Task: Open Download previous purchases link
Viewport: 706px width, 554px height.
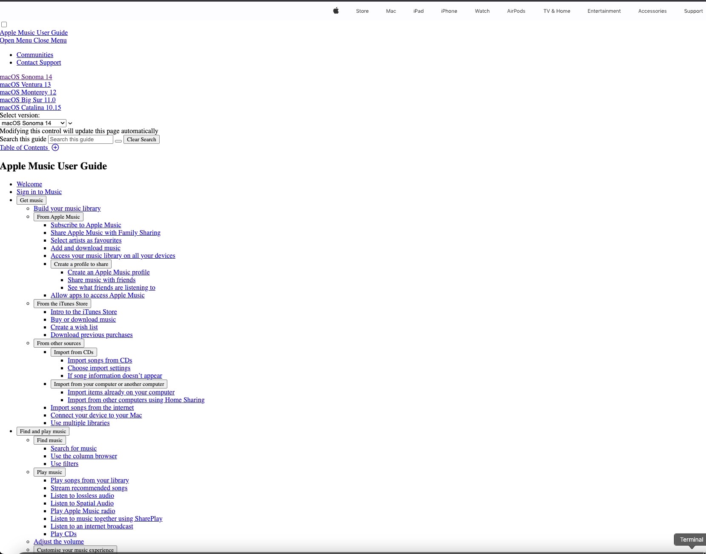Action: pyautogui.click(x=92, y=335)
